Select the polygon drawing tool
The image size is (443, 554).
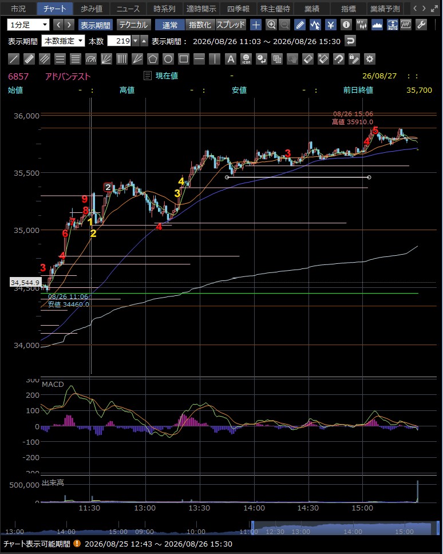(153, 59)
